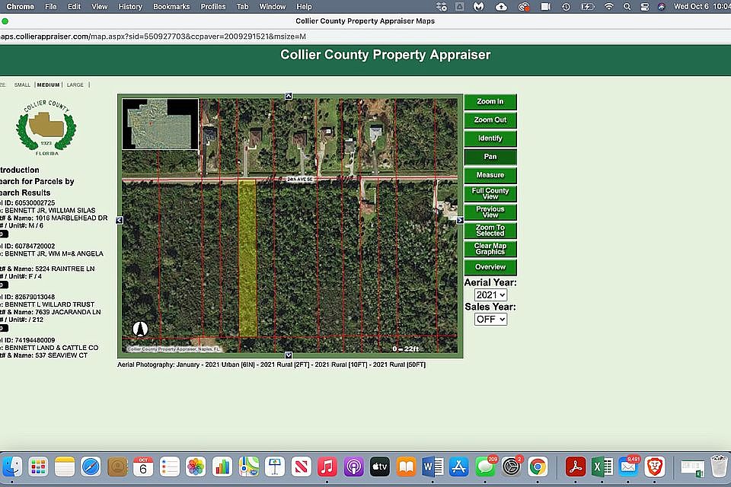The image size is (731, 487).
Task: Click Clear Map Graphics button
Action: [490, 249]
